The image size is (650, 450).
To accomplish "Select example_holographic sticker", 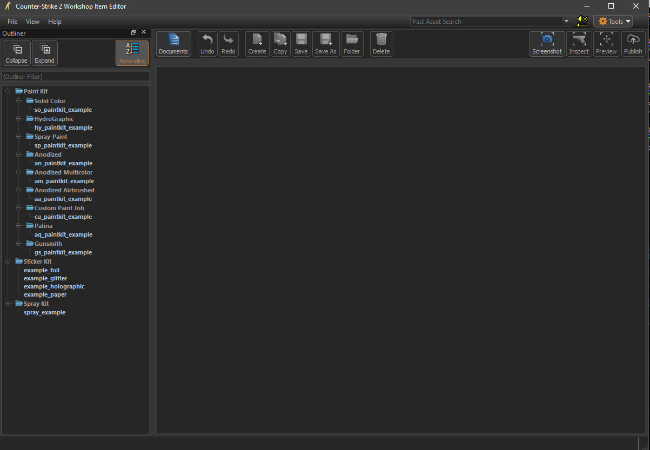I will click(x=54, y=286).
